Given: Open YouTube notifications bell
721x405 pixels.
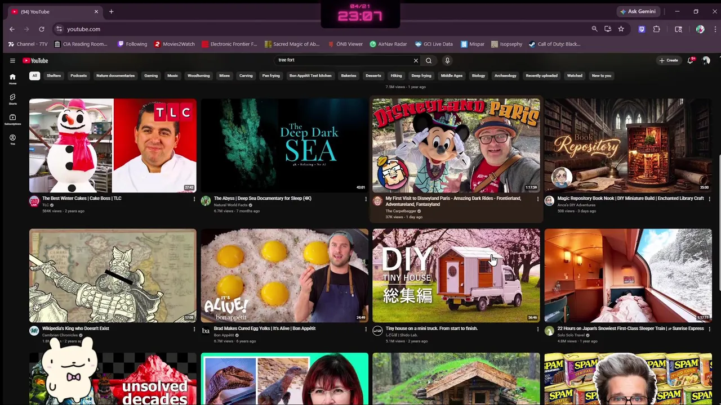Looking at the screenshot, I should 691,60.
